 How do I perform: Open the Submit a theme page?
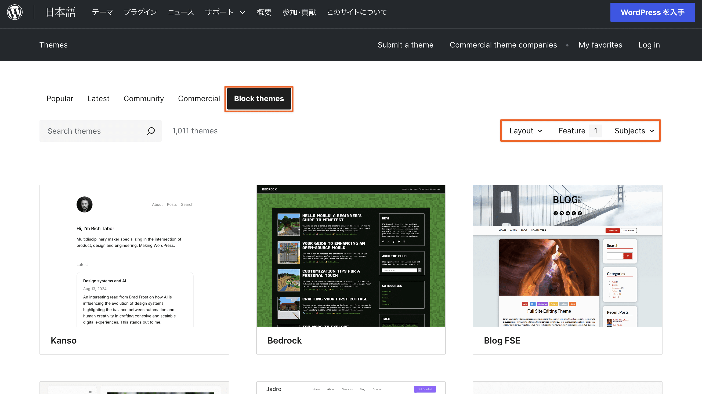point(406,45)
